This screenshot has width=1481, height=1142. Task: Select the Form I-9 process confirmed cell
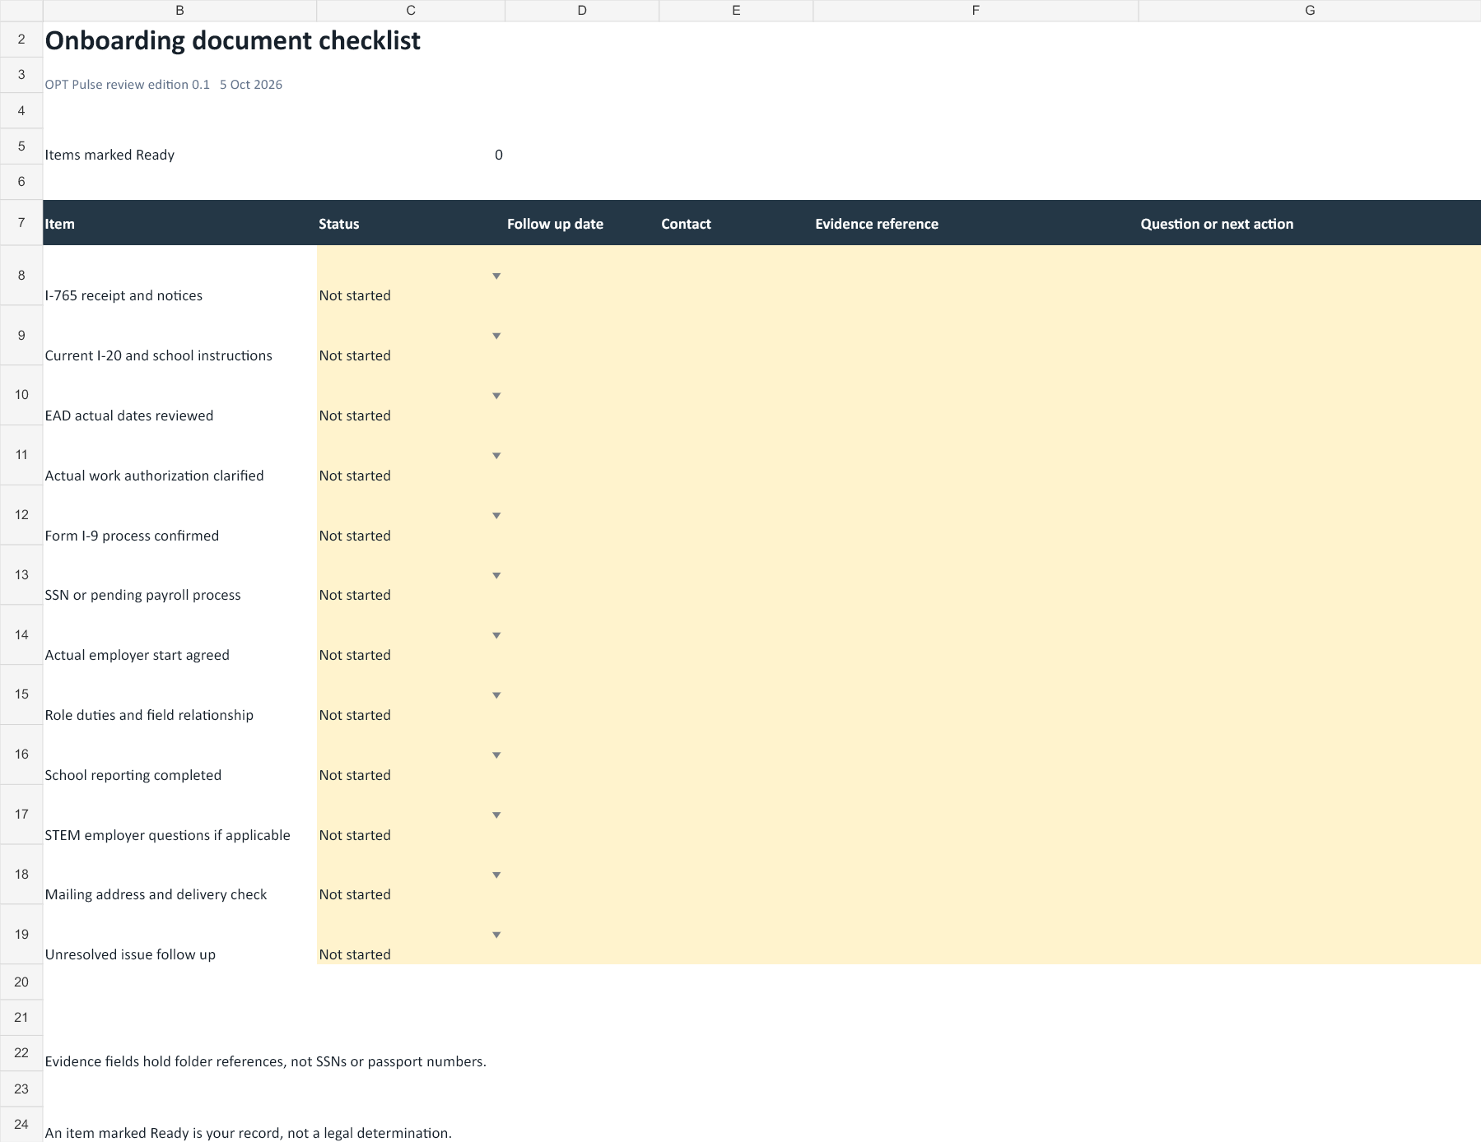click(x=179, y=516)
